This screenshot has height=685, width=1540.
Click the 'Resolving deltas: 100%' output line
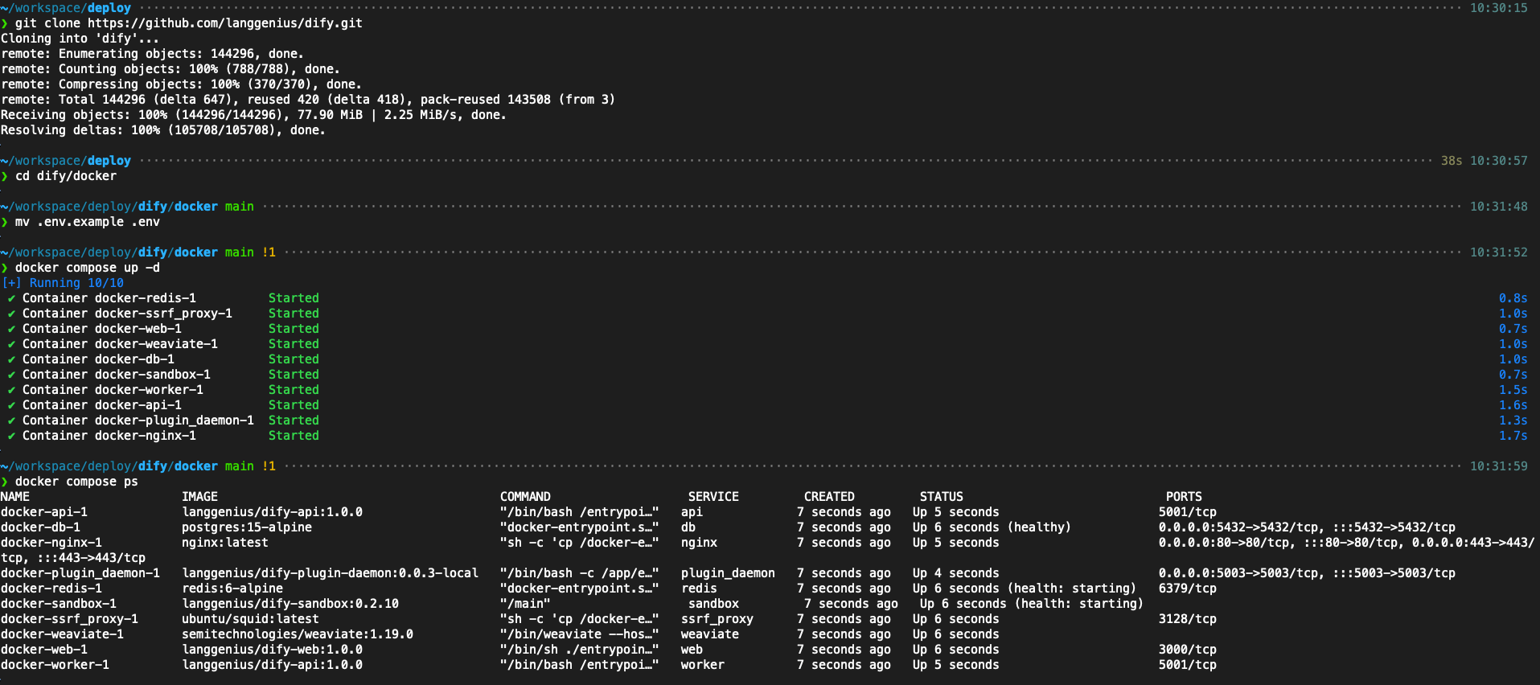[163, 130]
